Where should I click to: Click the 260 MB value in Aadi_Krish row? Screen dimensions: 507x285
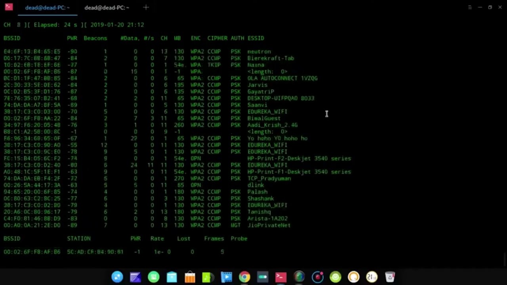[x=179, y=125]
